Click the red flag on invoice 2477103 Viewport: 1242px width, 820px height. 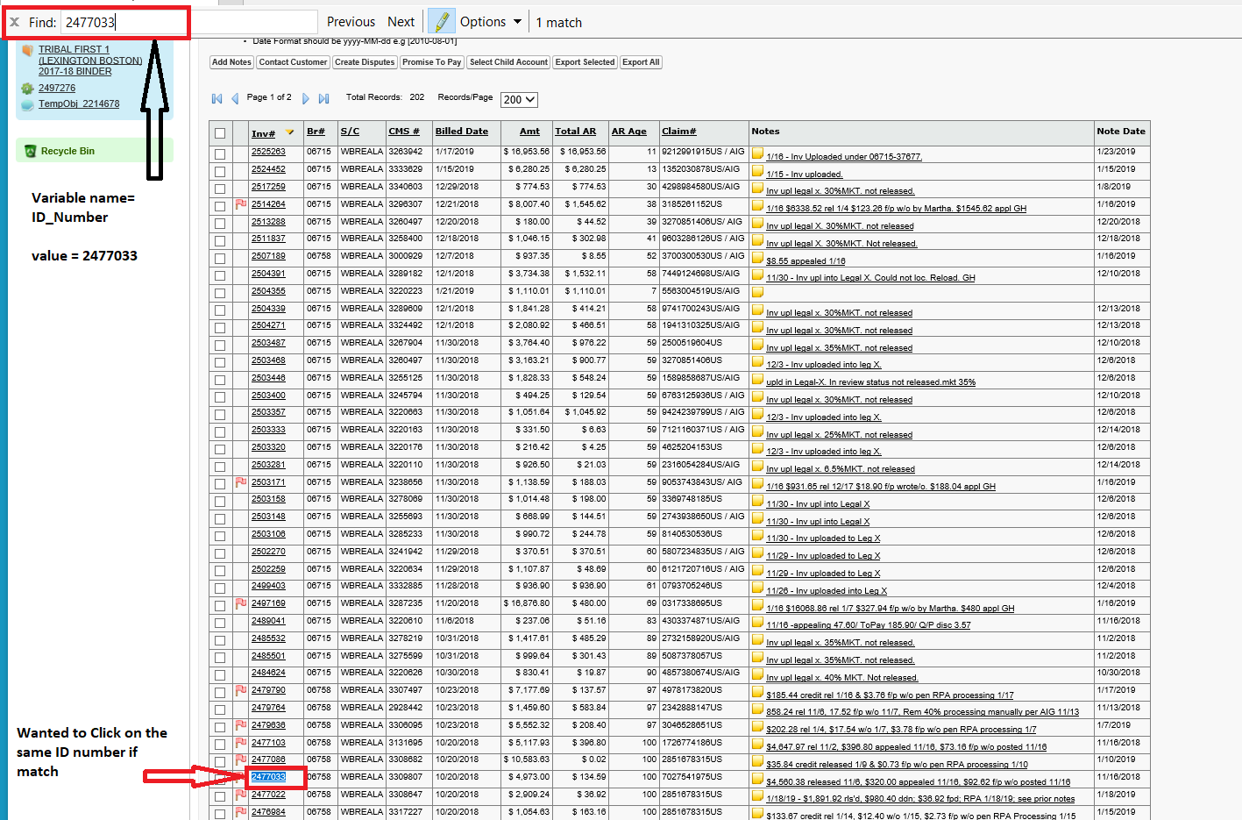[240, 743]
